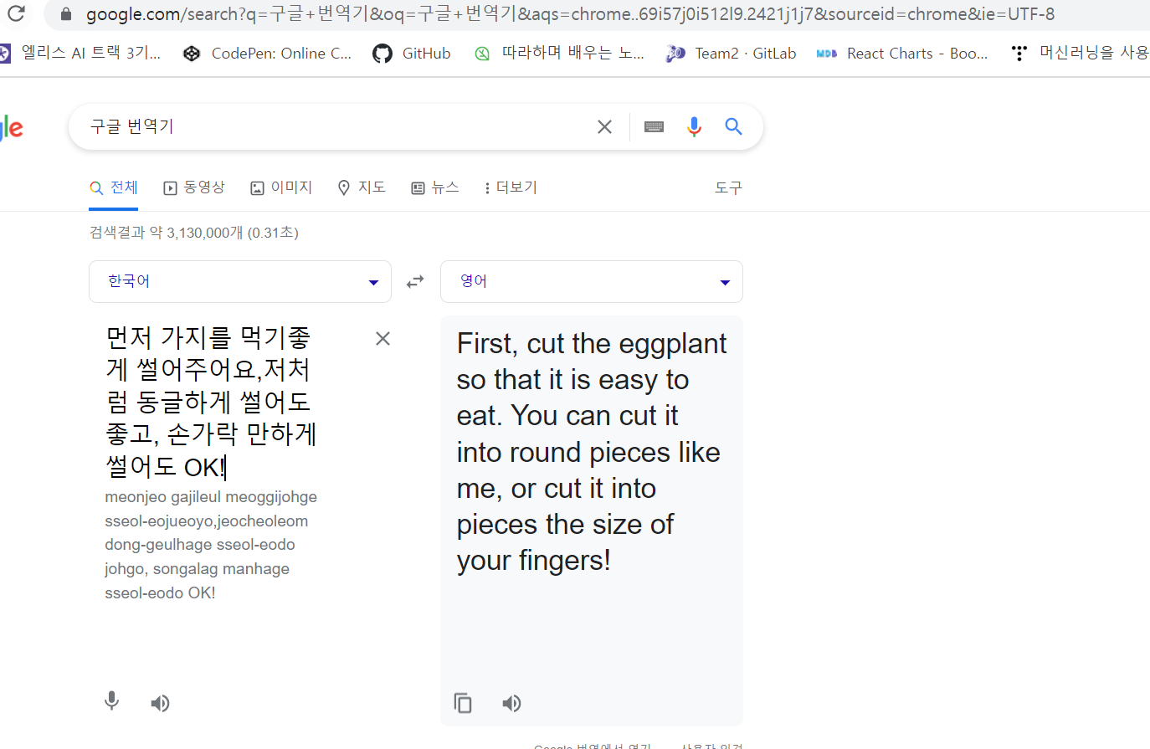Click the lock icon in address bar
1150x749 pixels.
tap(67, 14)
